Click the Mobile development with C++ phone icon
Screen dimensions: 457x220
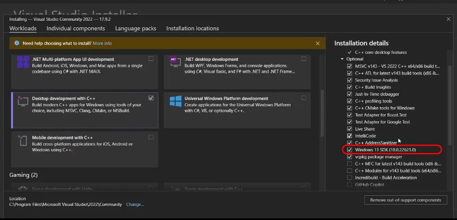click(22, 140)
